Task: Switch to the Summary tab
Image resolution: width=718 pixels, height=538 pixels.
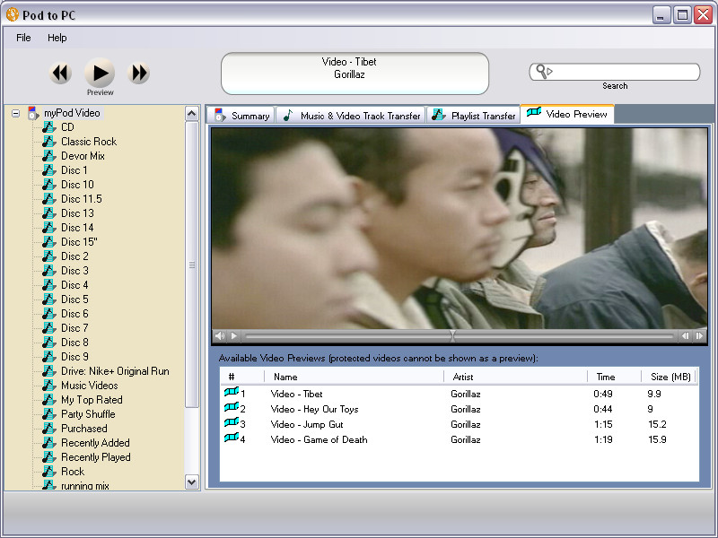Action: (241, 116)
